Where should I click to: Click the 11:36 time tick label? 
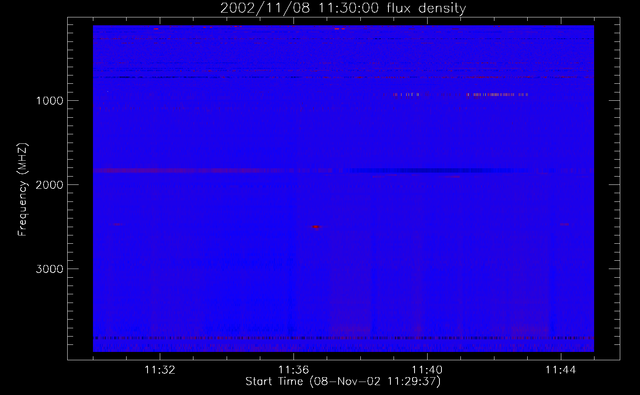coord(293,370)
